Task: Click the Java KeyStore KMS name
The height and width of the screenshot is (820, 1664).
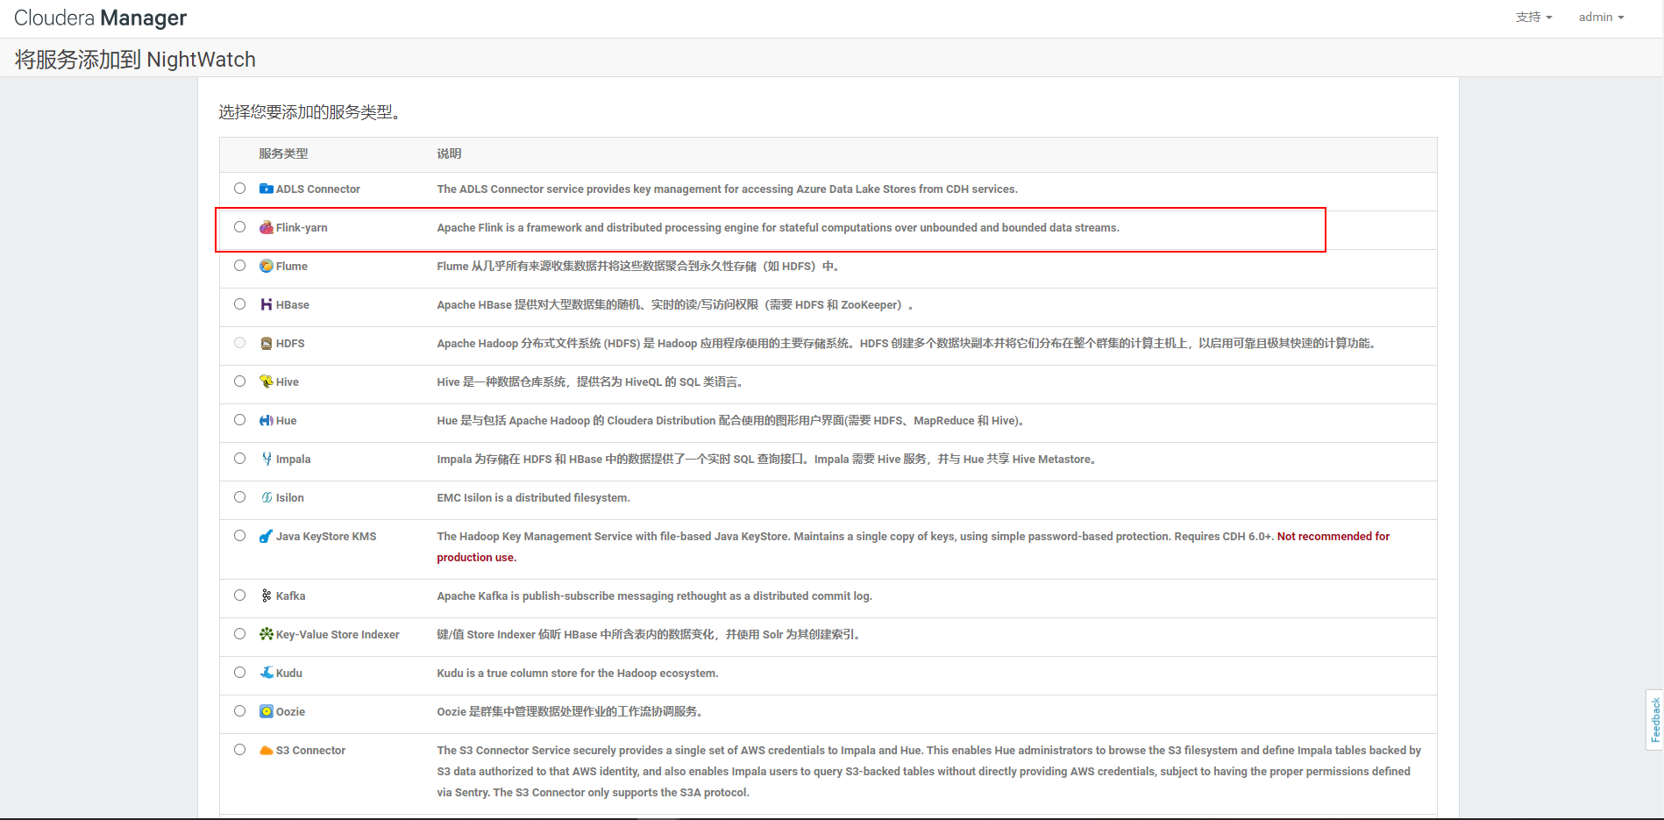Action: 326,537
